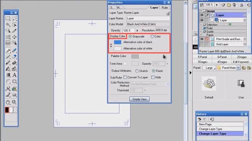Collapse the Image layer group
The image size is (252, 141).
point(201,11)
